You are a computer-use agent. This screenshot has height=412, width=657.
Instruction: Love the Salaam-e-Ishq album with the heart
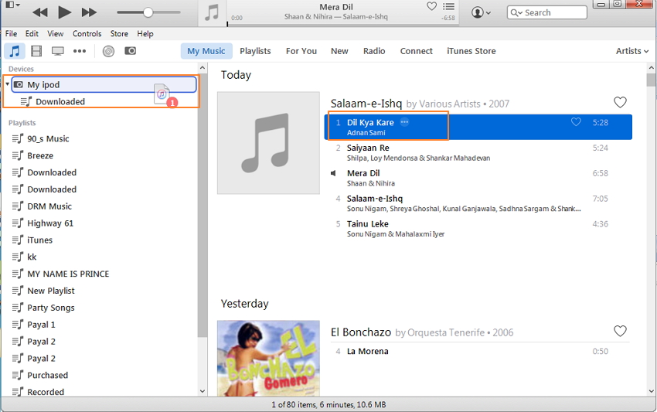620,103
